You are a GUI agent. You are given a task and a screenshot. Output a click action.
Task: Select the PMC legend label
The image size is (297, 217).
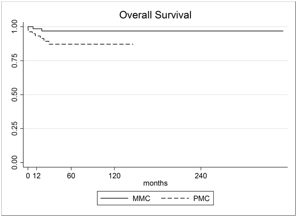[x=201, y=198]
